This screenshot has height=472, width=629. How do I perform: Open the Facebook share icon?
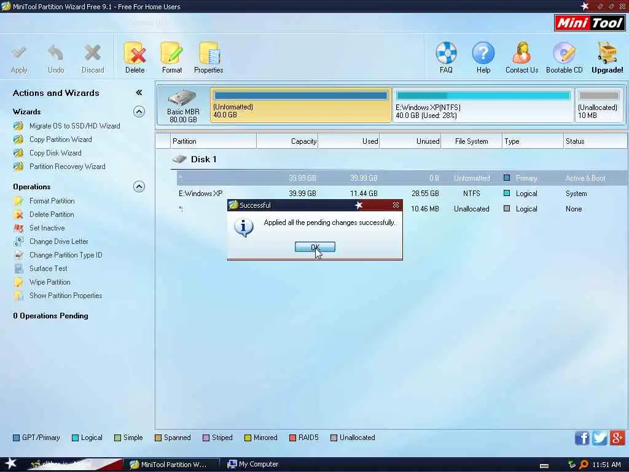pos(582,438)
